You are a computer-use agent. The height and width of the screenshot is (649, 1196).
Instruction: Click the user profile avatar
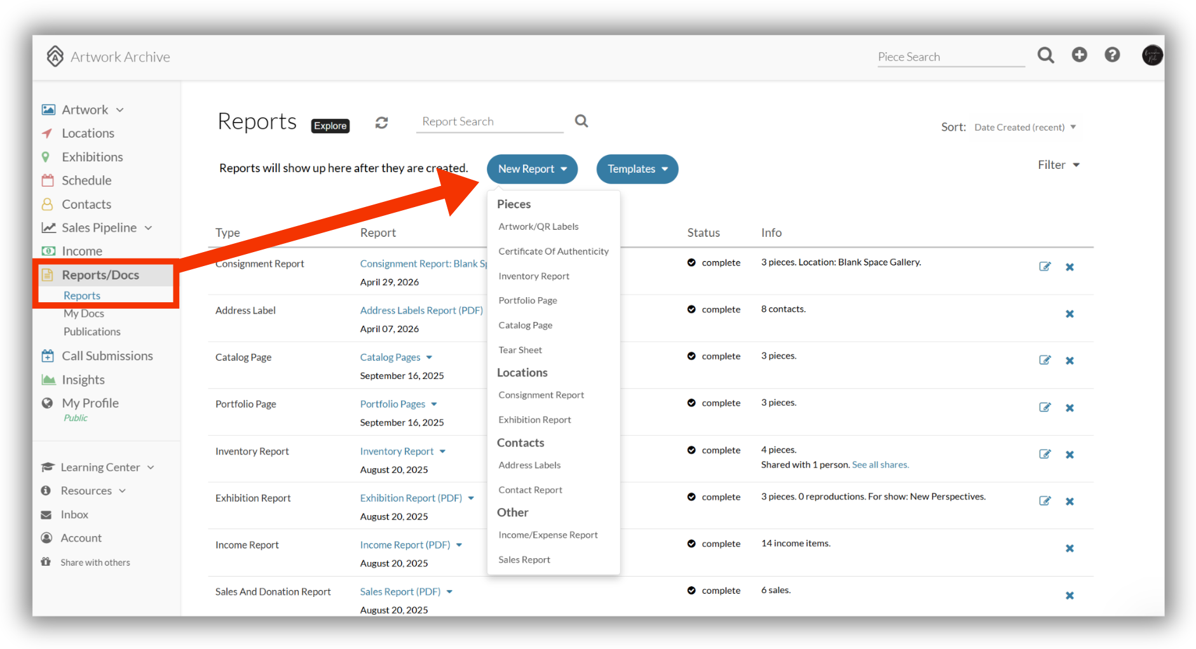(1152, 55)
